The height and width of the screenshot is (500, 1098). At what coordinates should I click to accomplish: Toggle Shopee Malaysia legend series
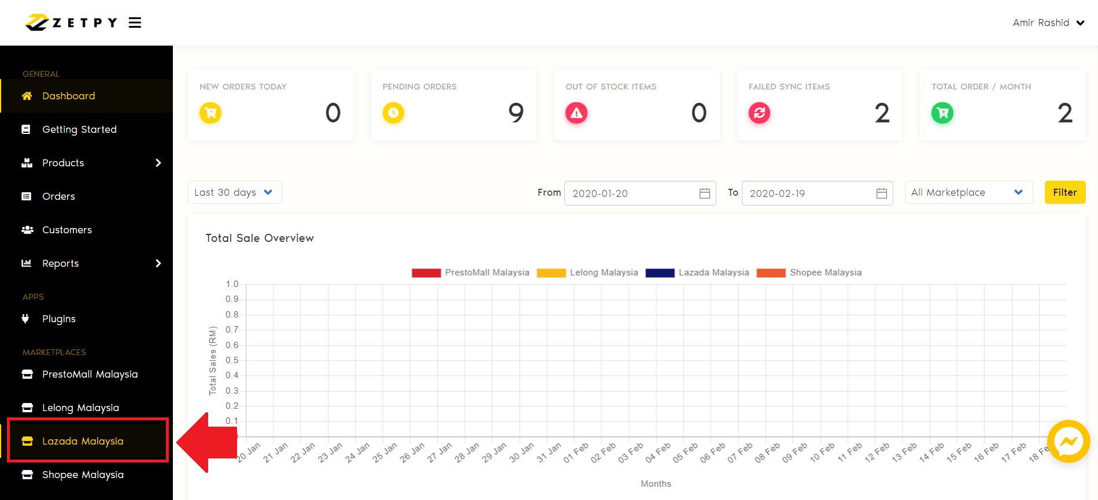809,273
